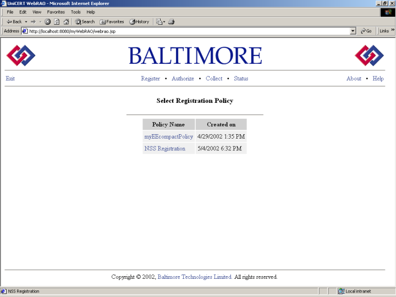The image size is (396, 297).
Task: Open the Authorize link
Action: click(183, 79)
